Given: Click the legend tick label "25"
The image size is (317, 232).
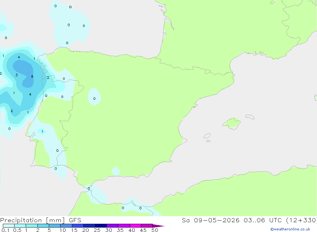Looking at the screenshot, I should click(97, 230).
